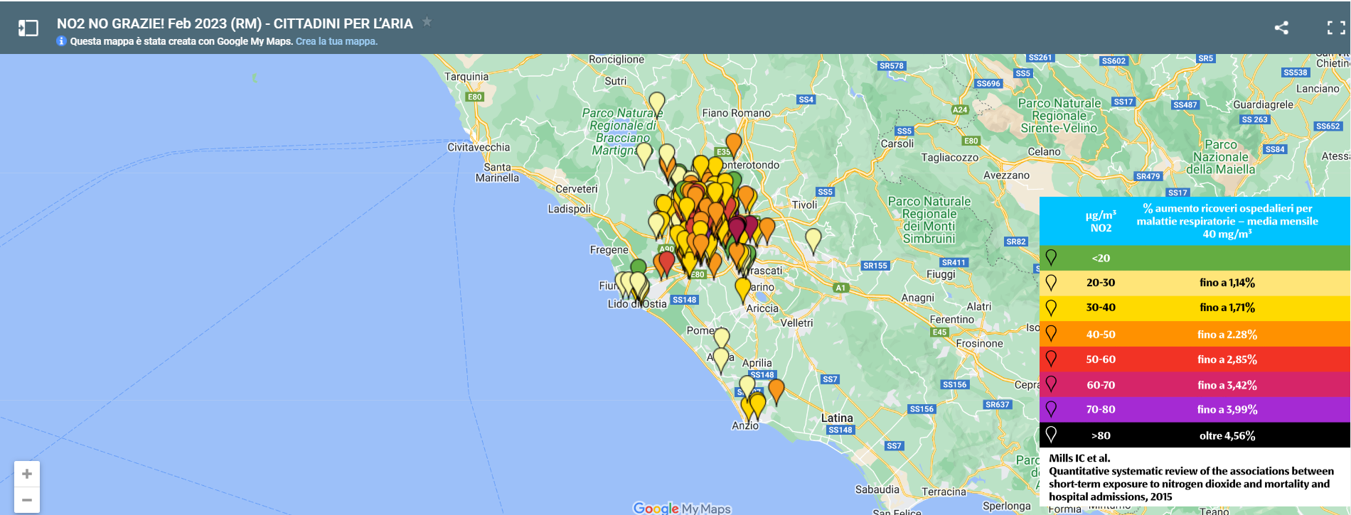1351x515 pixels.
Task: Select the green pin near Fiumicino
Action: pyautogui.click(x=639, y=269)
